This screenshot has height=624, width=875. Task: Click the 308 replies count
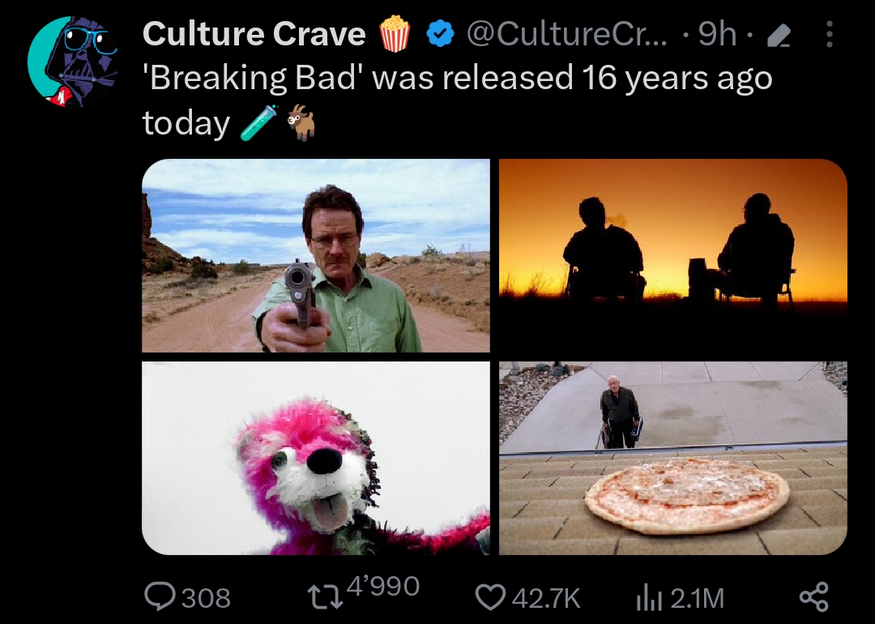click(x=206, y=598)
